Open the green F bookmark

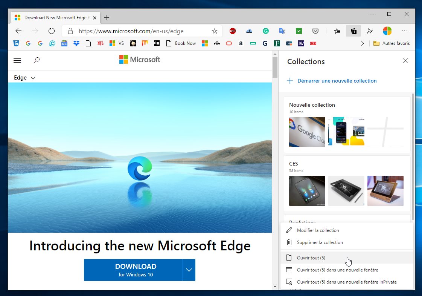pyautogui.click(x=277, y=43)
